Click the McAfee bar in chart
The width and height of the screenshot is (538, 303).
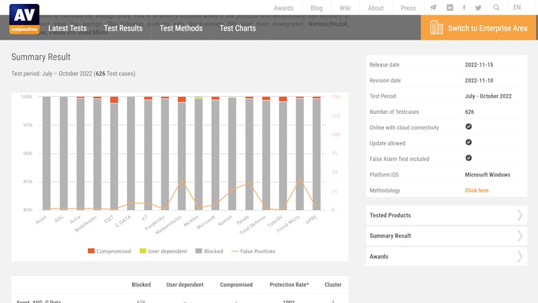coord(198,154)
